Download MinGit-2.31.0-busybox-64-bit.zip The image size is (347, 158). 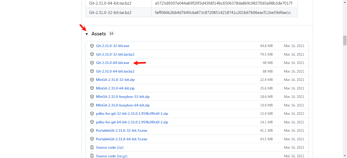tap(123, 105)
